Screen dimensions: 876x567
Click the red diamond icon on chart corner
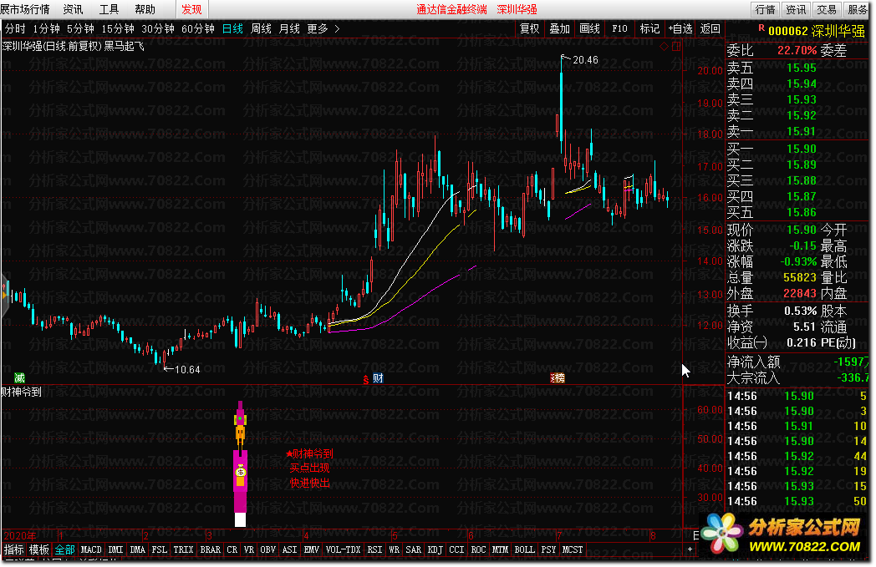pyautogui.click(x=665, y=46)
